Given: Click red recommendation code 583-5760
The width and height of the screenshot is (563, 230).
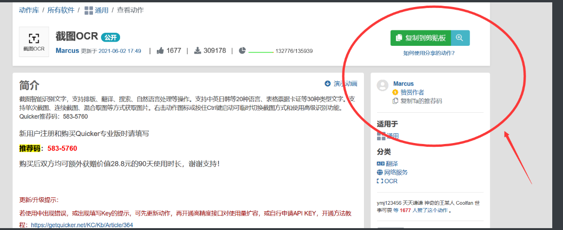Looking at the screenshot, I should (x=62, y=149).
